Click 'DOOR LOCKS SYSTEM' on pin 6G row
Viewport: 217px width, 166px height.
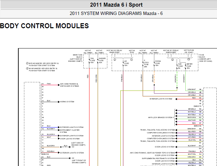(165, 147)
